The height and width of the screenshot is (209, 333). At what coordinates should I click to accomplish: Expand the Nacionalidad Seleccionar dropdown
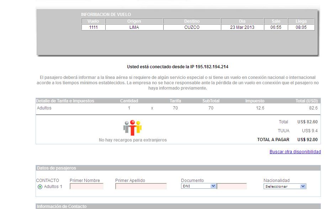285,186
